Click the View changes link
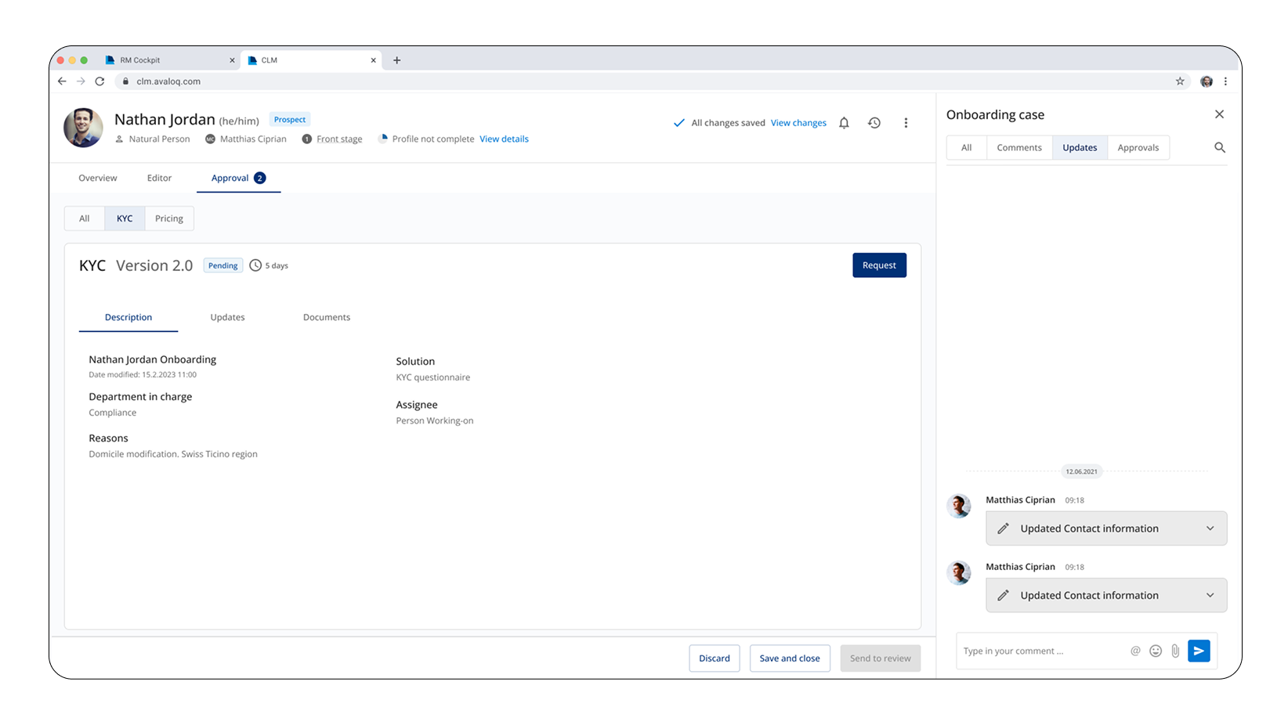Image resolution: width=1288 pixels, height=725 pixels. tap(798, 123)
